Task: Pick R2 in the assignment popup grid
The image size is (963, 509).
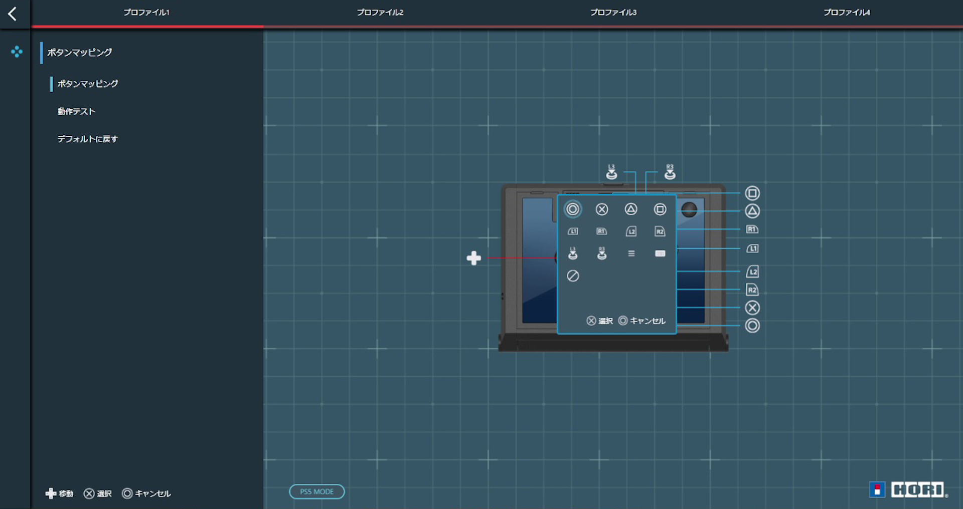Action: pos(660,231)
